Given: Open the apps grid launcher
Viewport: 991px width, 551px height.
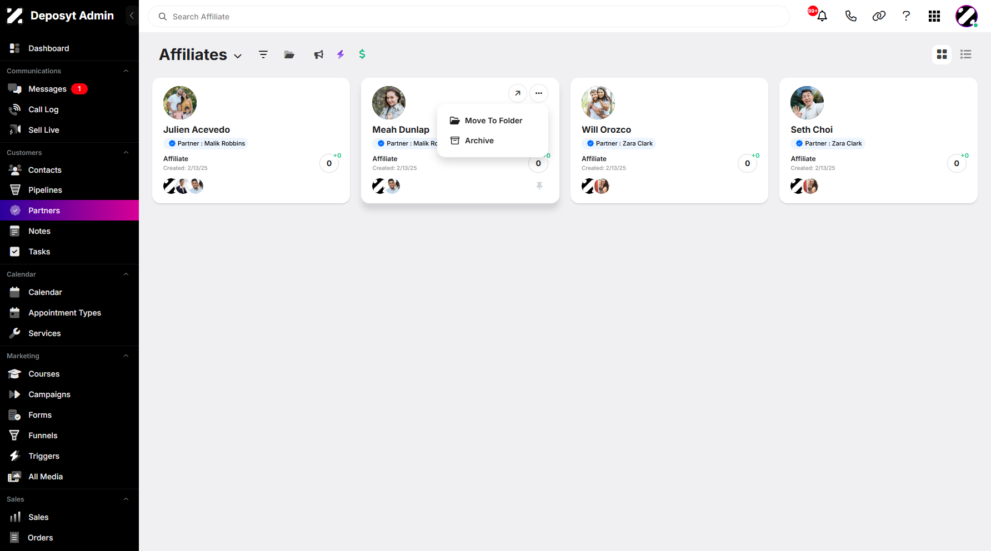Looking at the screenshot, I should tap(934, 16).
